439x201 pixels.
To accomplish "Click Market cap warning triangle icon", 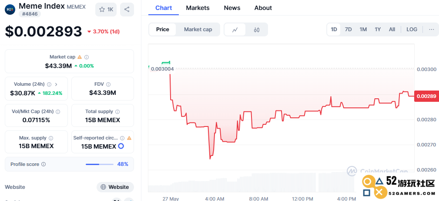I will point(80,57).
